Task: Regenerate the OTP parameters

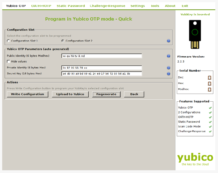Action: [x=106, y=94]
